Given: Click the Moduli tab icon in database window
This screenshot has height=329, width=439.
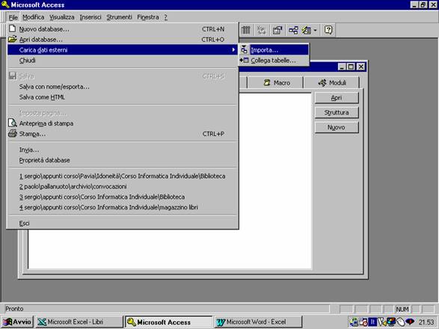Looking at the screenshot, I should 322,82.
